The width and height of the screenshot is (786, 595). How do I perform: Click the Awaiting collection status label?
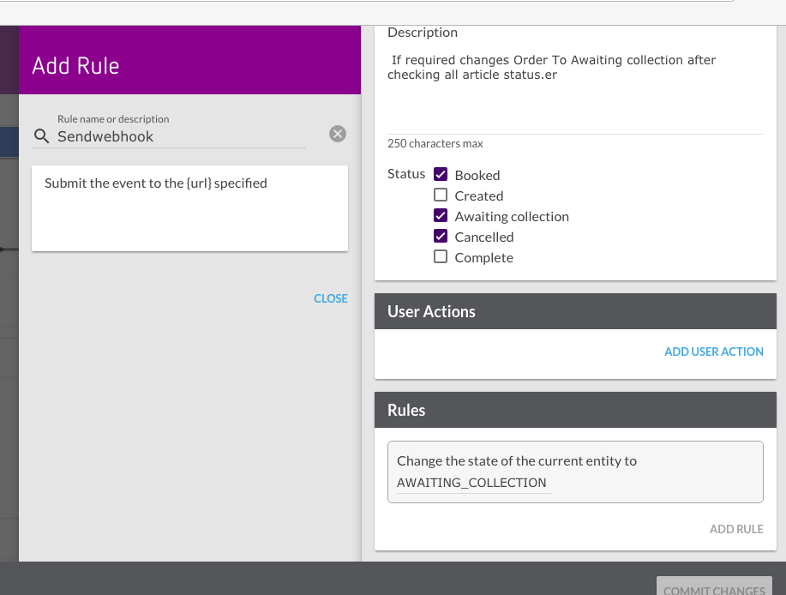click(512, 216)
